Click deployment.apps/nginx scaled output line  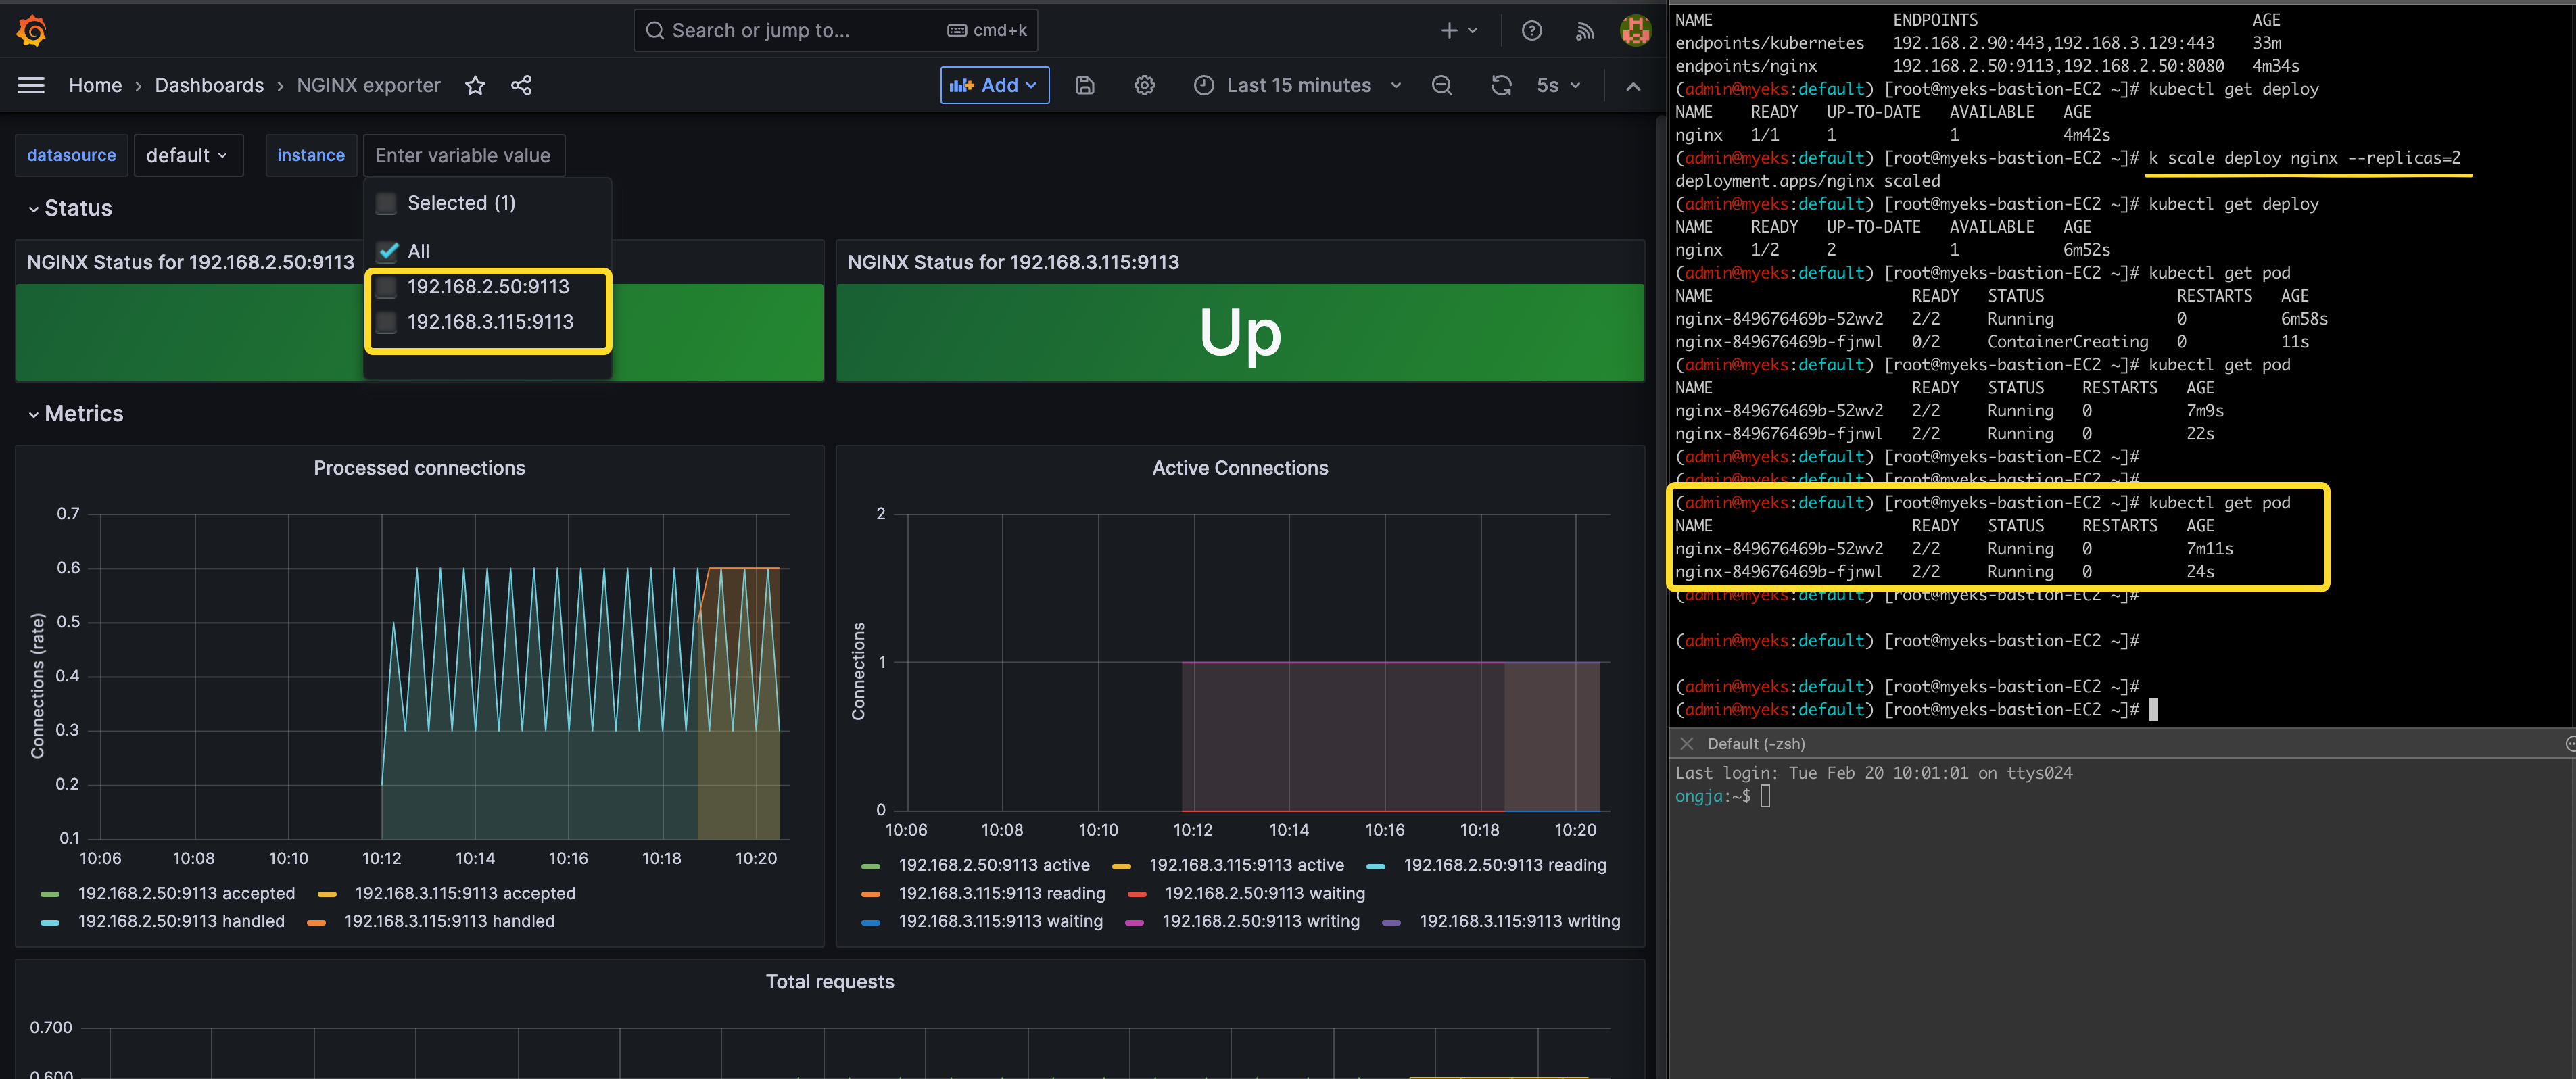coord(1807,181)
